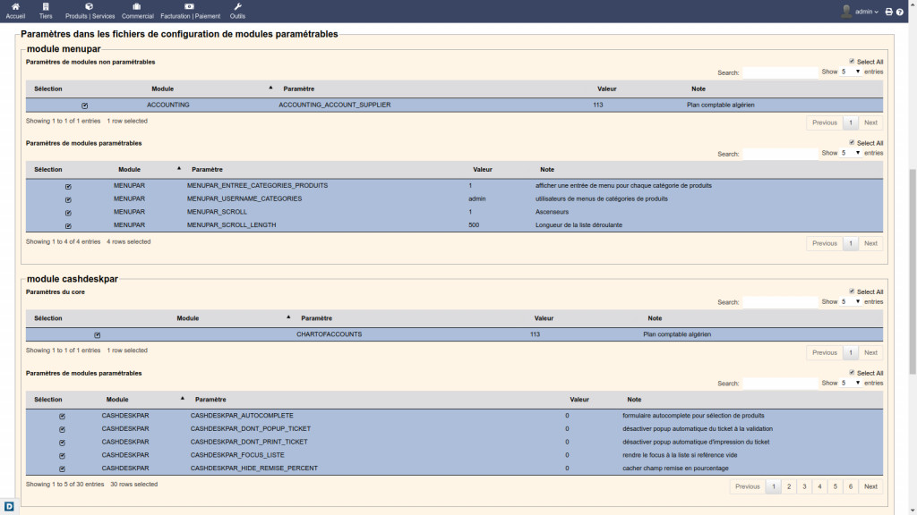The width and height of the screenshot is (917, 515).
Task: Click the Dolibarr D icon at bottom left
Action: point(9,507)
